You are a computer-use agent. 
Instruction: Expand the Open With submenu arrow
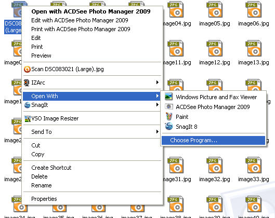tap(158, 96)
